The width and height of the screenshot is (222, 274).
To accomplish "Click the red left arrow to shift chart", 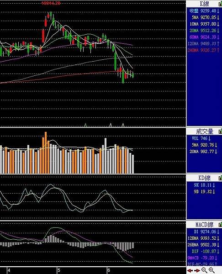I will (x=190, y=270).
